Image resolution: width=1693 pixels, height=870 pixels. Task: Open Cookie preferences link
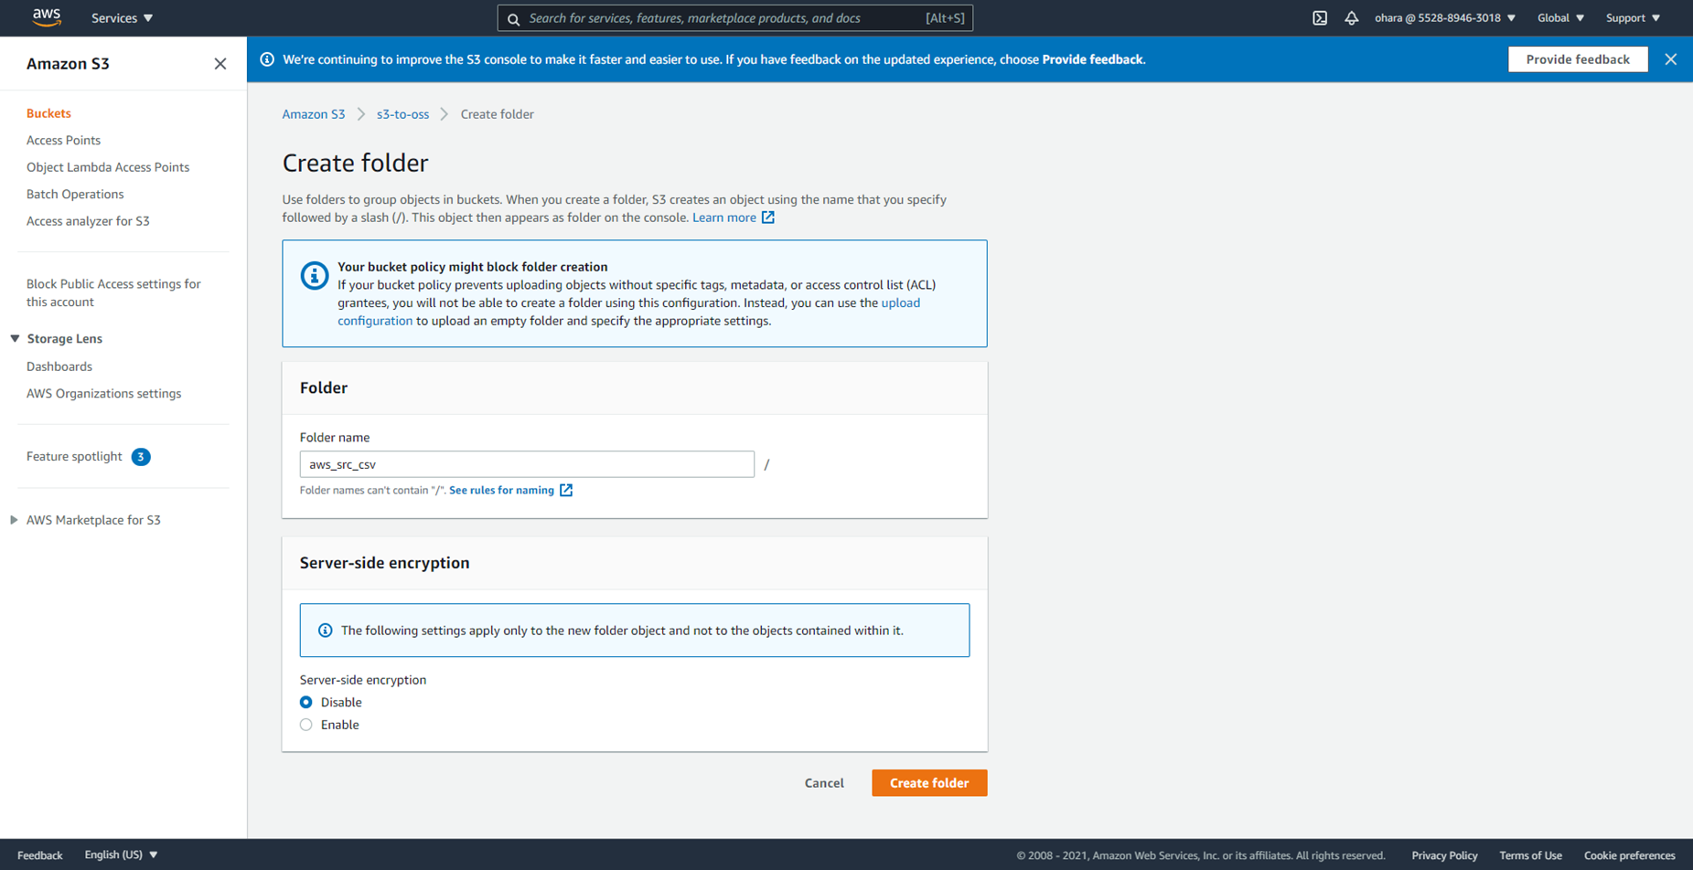[1630, 856]
